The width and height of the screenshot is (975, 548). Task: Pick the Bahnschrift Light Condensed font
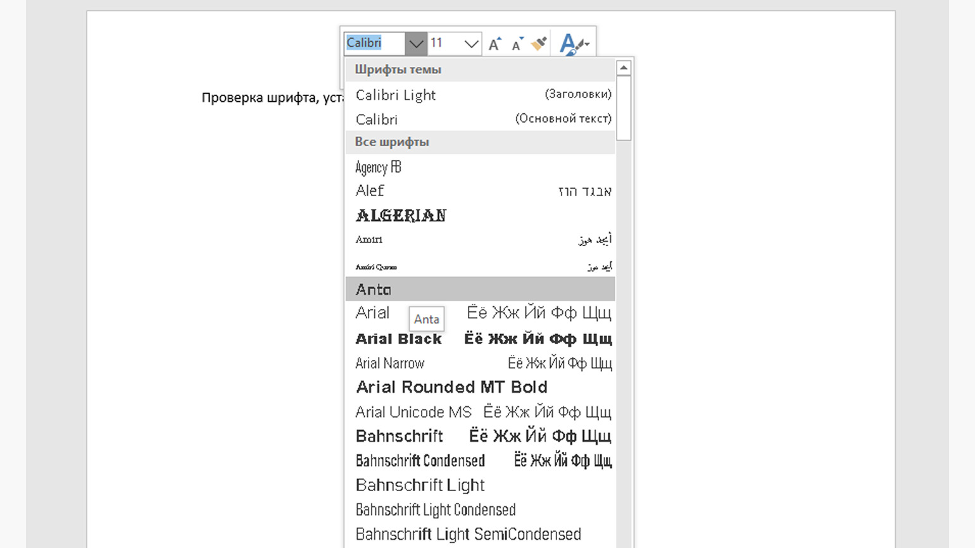tap(436, 509)
